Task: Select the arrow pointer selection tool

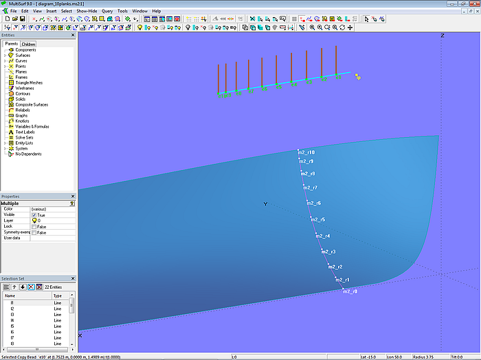Action: (366, 19)
